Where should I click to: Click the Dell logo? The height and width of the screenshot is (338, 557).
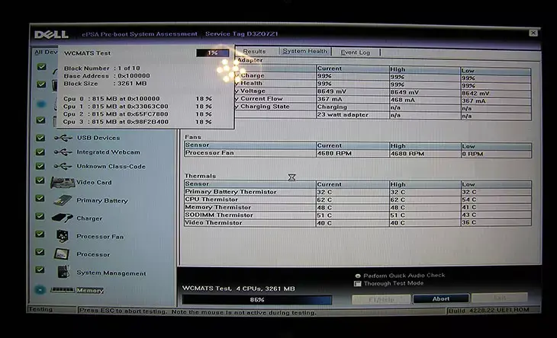(51, 34)
